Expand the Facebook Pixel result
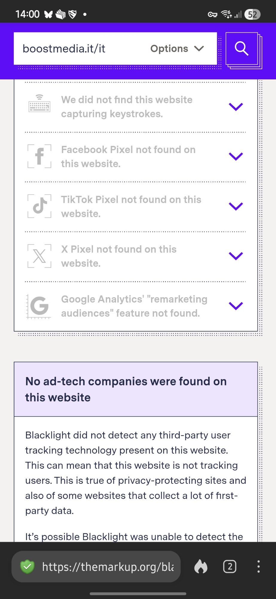The image size is (276, 599). [x=236, y=156]
